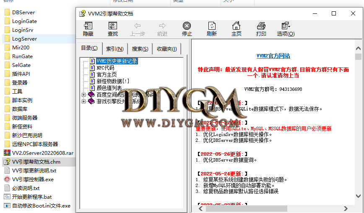Click the vertical scrollbar thumb
The width and height of the screenshot is (364, 213).
[358, 57]
